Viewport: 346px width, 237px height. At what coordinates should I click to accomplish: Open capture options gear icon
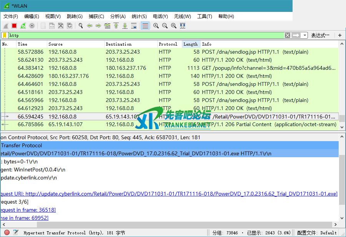coord(32,26)
